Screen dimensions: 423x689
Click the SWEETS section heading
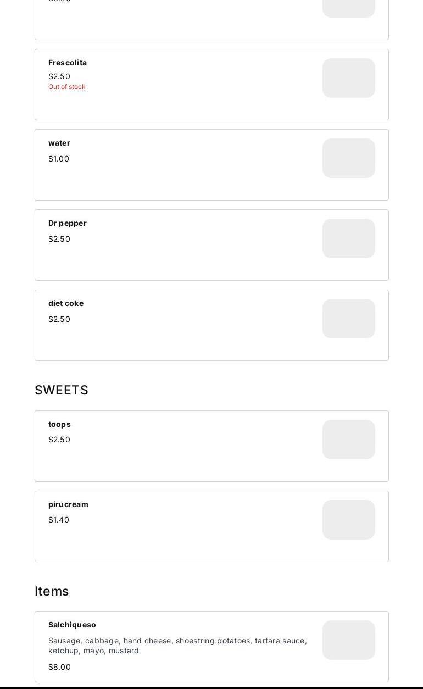pos(62,390)
